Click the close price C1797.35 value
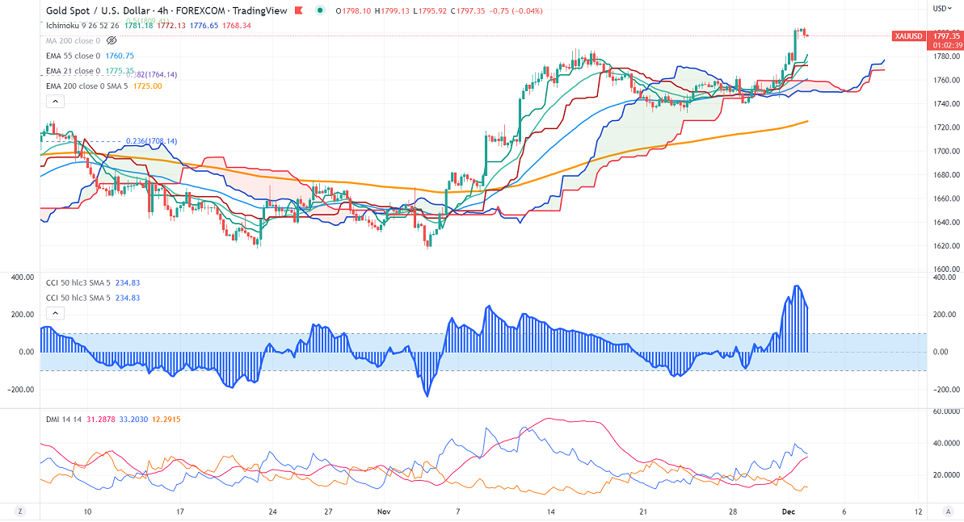Viewport: 964px width, 522px height. tap(469, 11)
